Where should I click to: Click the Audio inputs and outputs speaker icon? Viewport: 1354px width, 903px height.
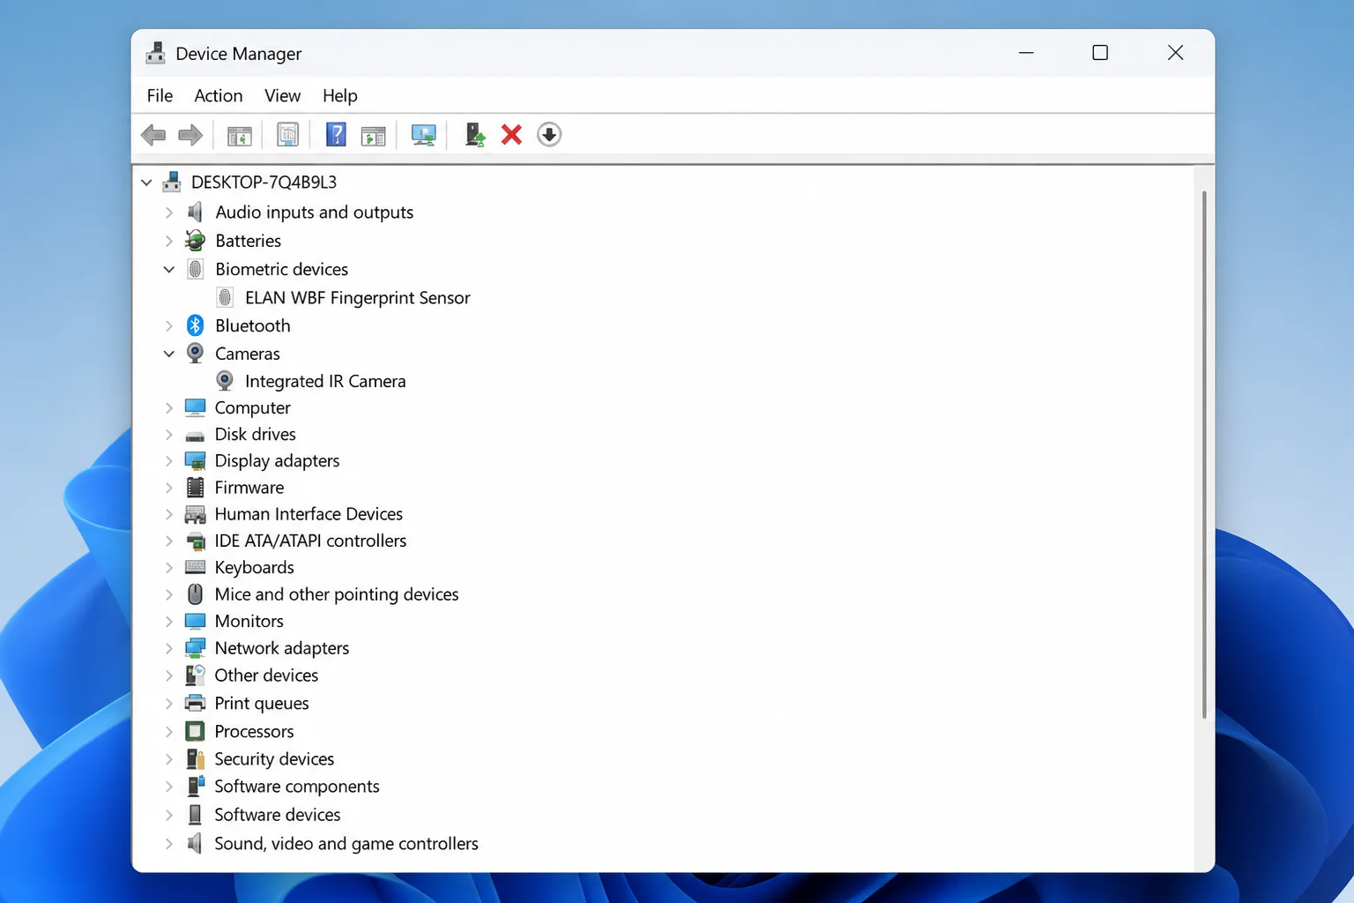195,213
